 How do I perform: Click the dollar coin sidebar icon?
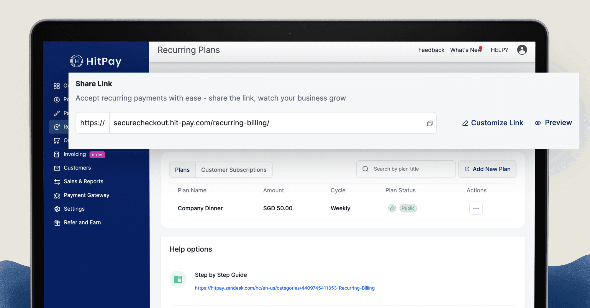[57, 100]
